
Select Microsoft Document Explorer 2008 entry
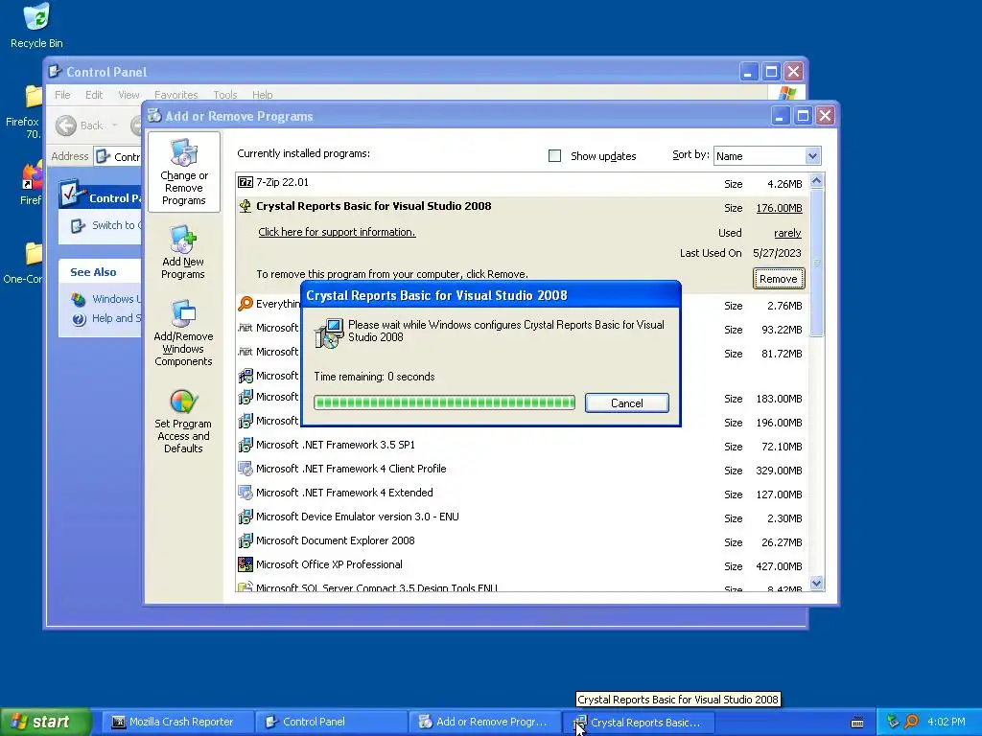point(522,540)
